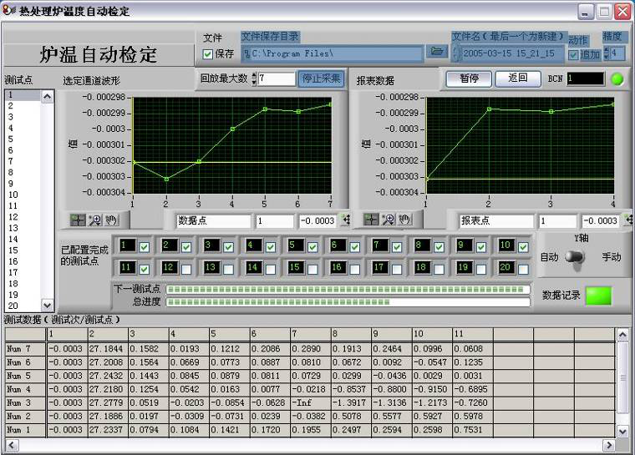The width and height of the screenshot is (635, 455).
Task: Select hand pan tool under left graph
Action: (112, 220)
